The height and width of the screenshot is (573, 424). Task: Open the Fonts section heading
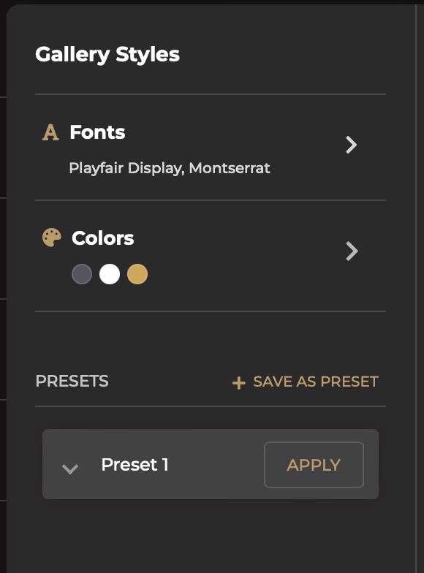[97, 132]
